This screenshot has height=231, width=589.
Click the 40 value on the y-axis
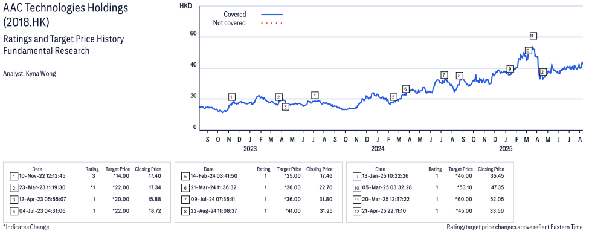[193, 64]
